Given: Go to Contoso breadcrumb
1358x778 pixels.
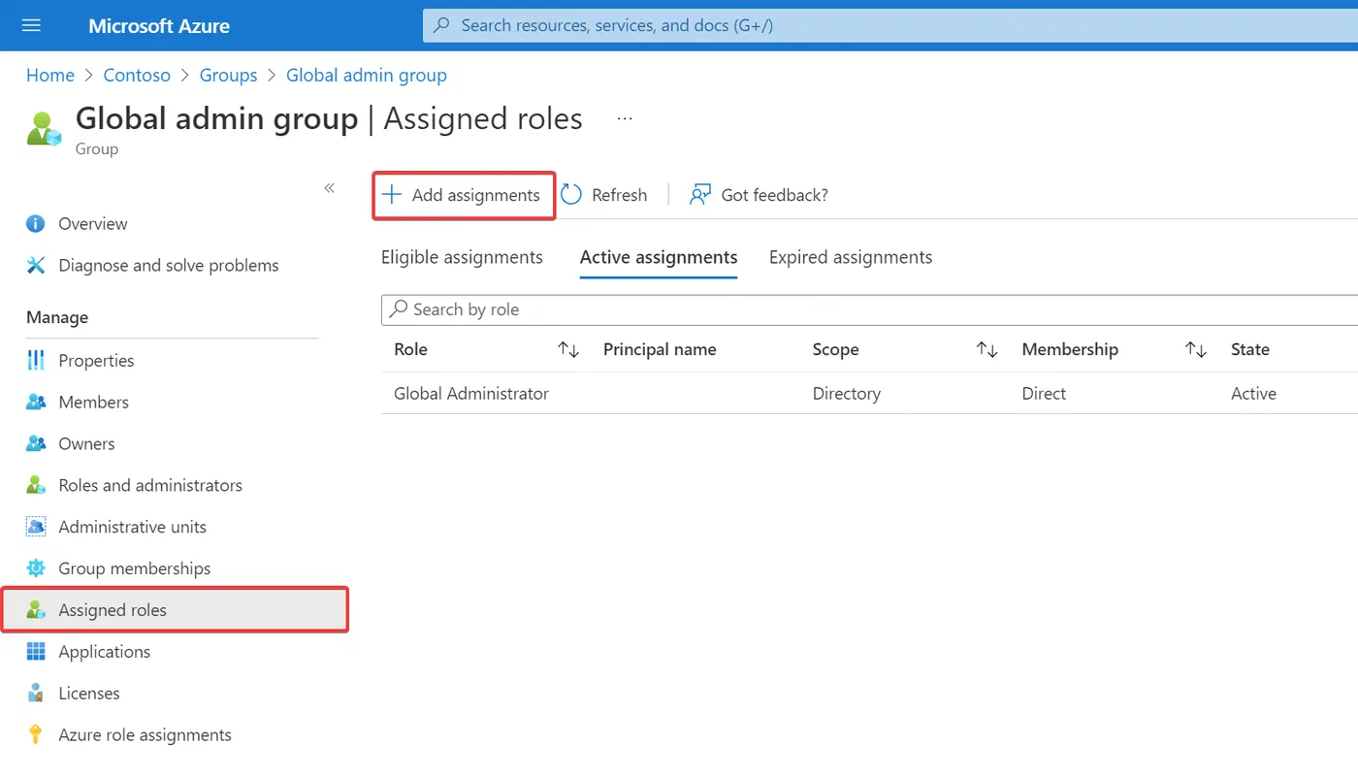Looking at the screenshot, I should 137,76.
